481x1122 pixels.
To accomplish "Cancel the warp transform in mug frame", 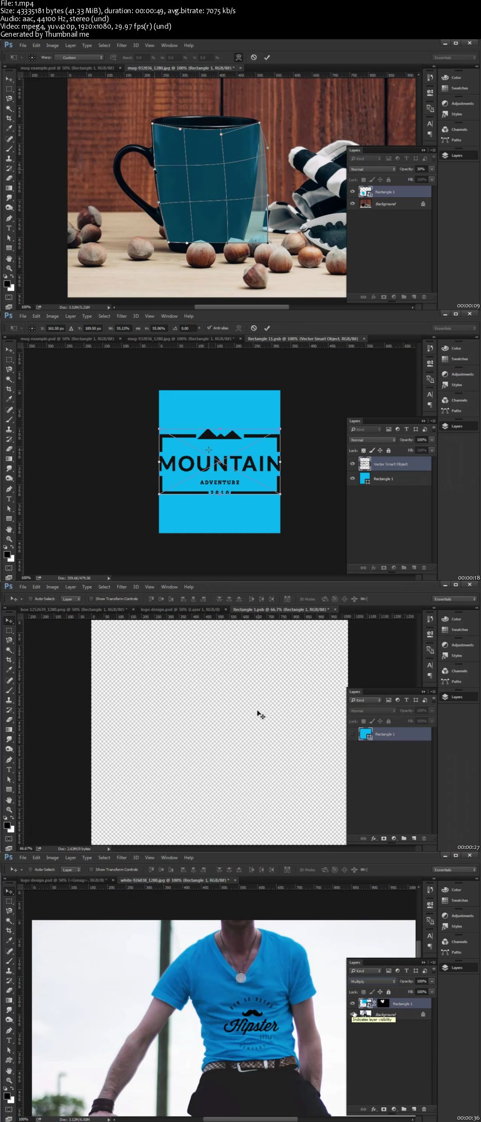I will (254, 57).
